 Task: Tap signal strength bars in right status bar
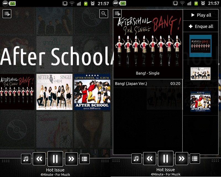click(189, 3)
